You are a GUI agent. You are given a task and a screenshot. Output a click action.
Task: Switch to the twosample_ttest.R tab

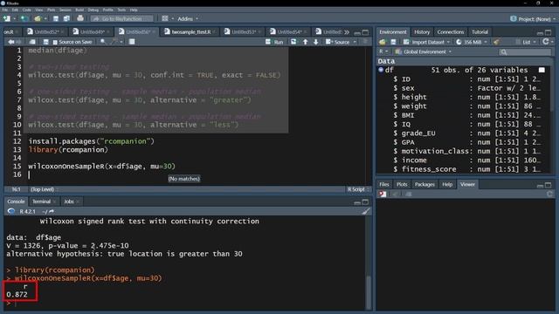[x=190, y=32]
